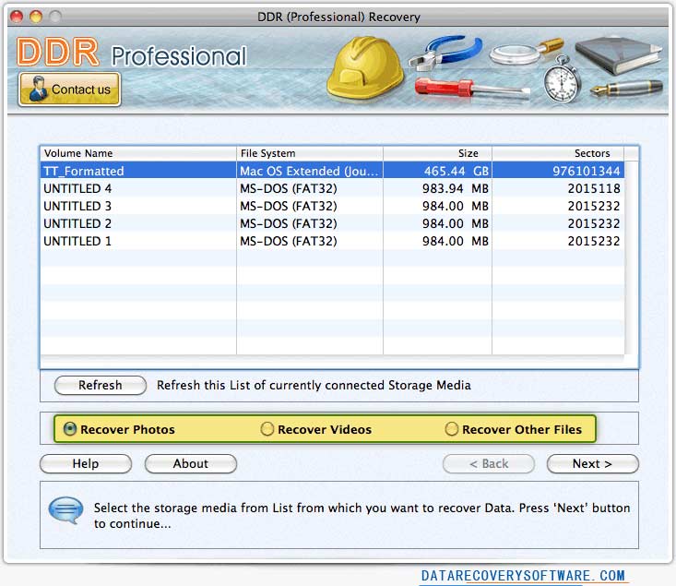Select the UNTITLED 1 volume

click(x=332, y=241)
